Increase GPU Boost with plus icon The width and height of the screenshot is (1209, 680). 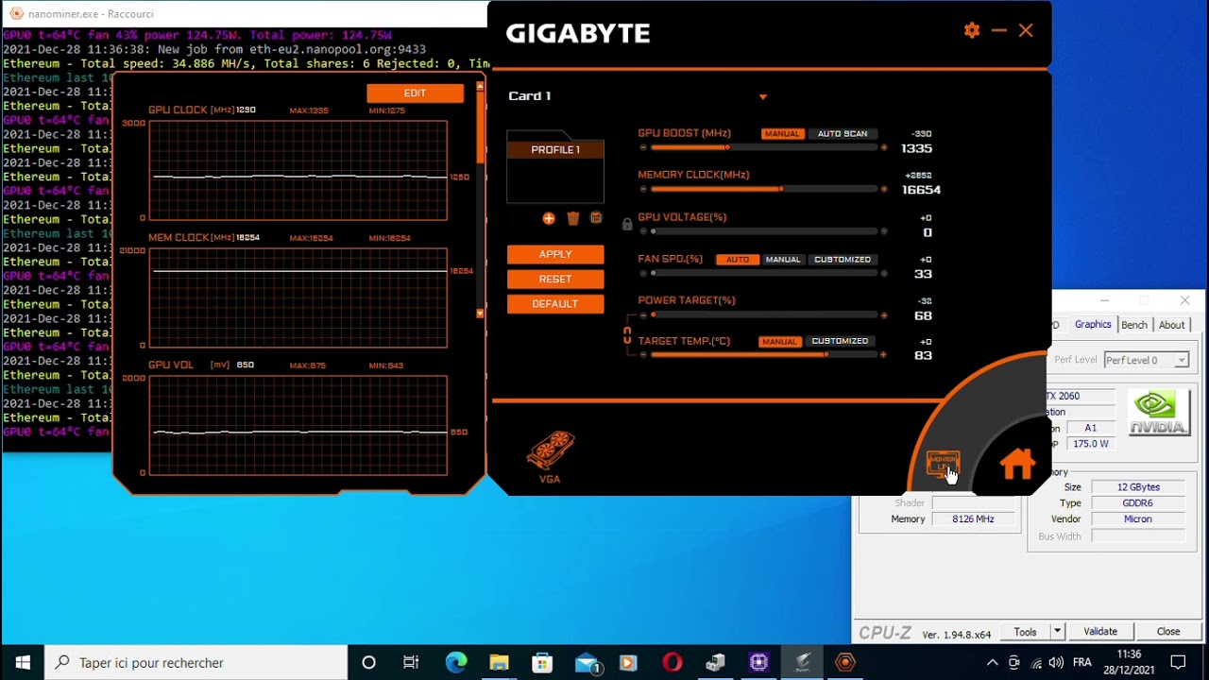point(884,147)
